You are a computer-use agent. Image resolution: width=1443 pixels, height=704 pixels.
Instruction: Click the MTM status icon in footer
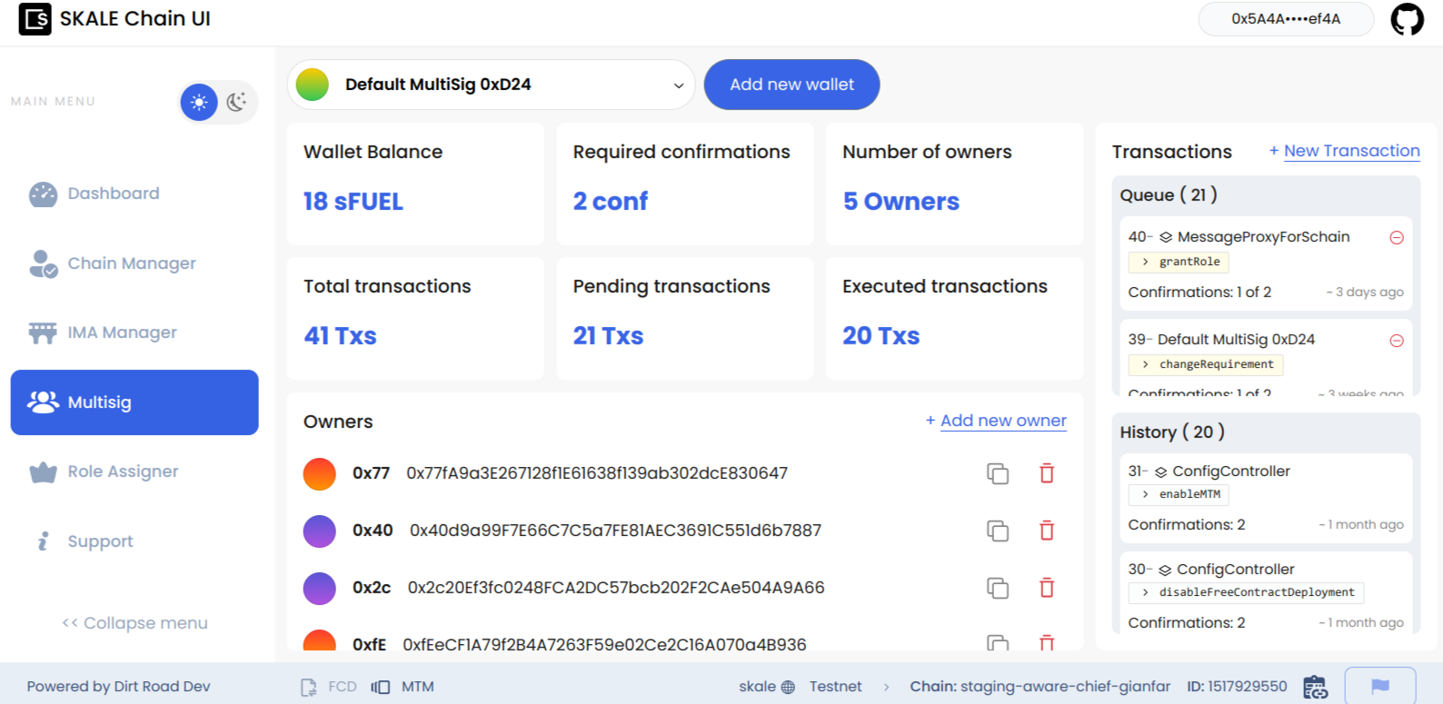coord(381,687)
